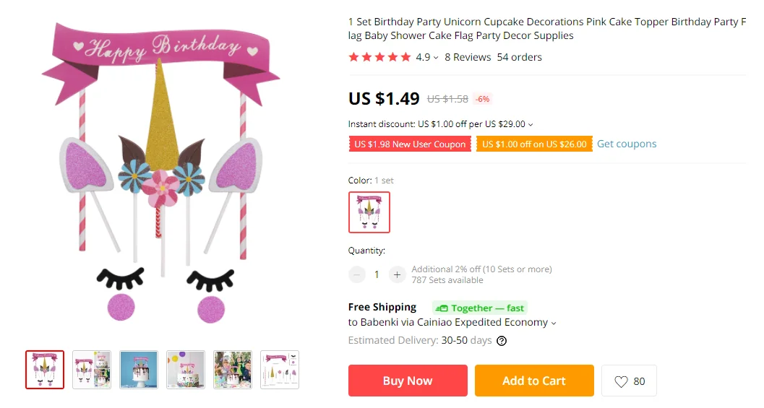Click the Buy Now button
Screen dimensions: 764x408
pyautogui.click(x=408, y=381)
